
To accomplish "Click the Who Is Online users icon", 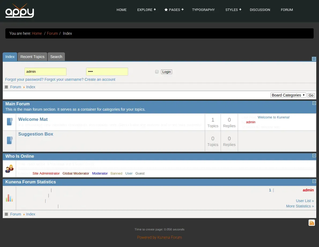I will (x=9, y=169).
